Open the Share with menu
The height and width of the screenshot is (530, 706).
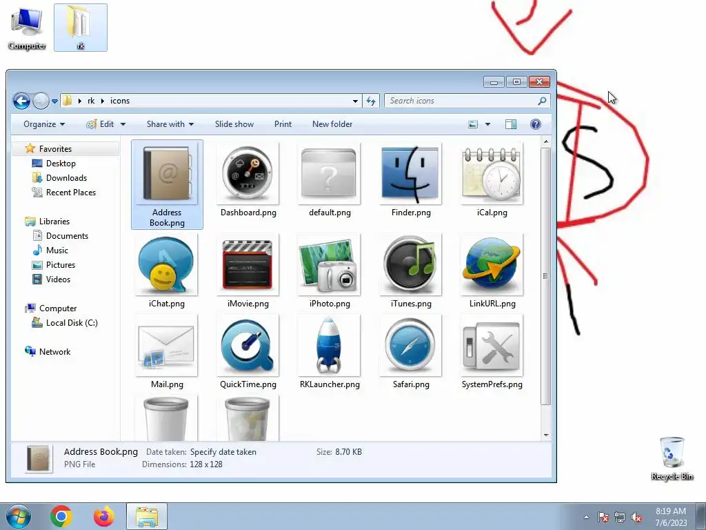pos(170,124)
